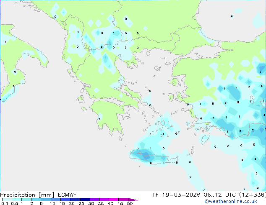Click the '25' legend scale label

[x=81, y=203]
